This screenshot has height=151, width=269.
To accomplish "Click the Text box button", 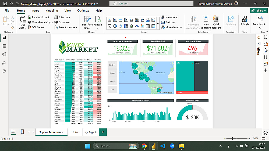I will [168, 22].
